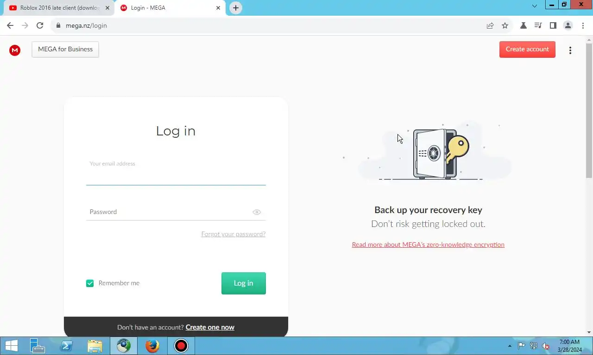The image size is (593, 355).
Task: Click the page vertical scrollbar
Action: tap(589, 111)
